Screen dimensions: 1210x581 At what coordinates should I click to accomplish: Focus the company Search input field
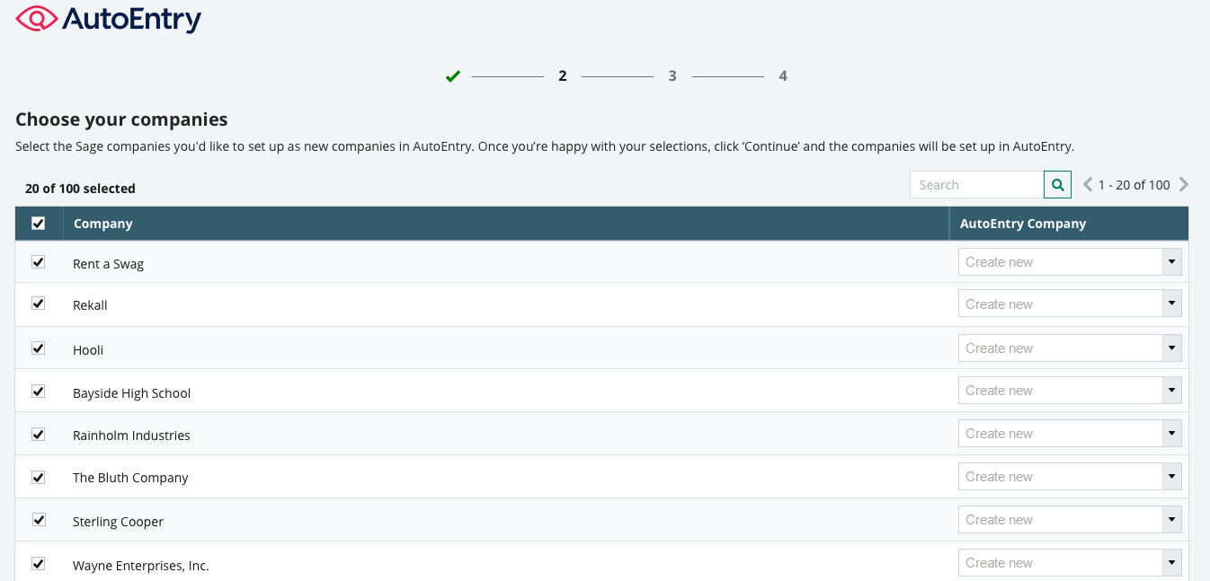pos(976,185)
